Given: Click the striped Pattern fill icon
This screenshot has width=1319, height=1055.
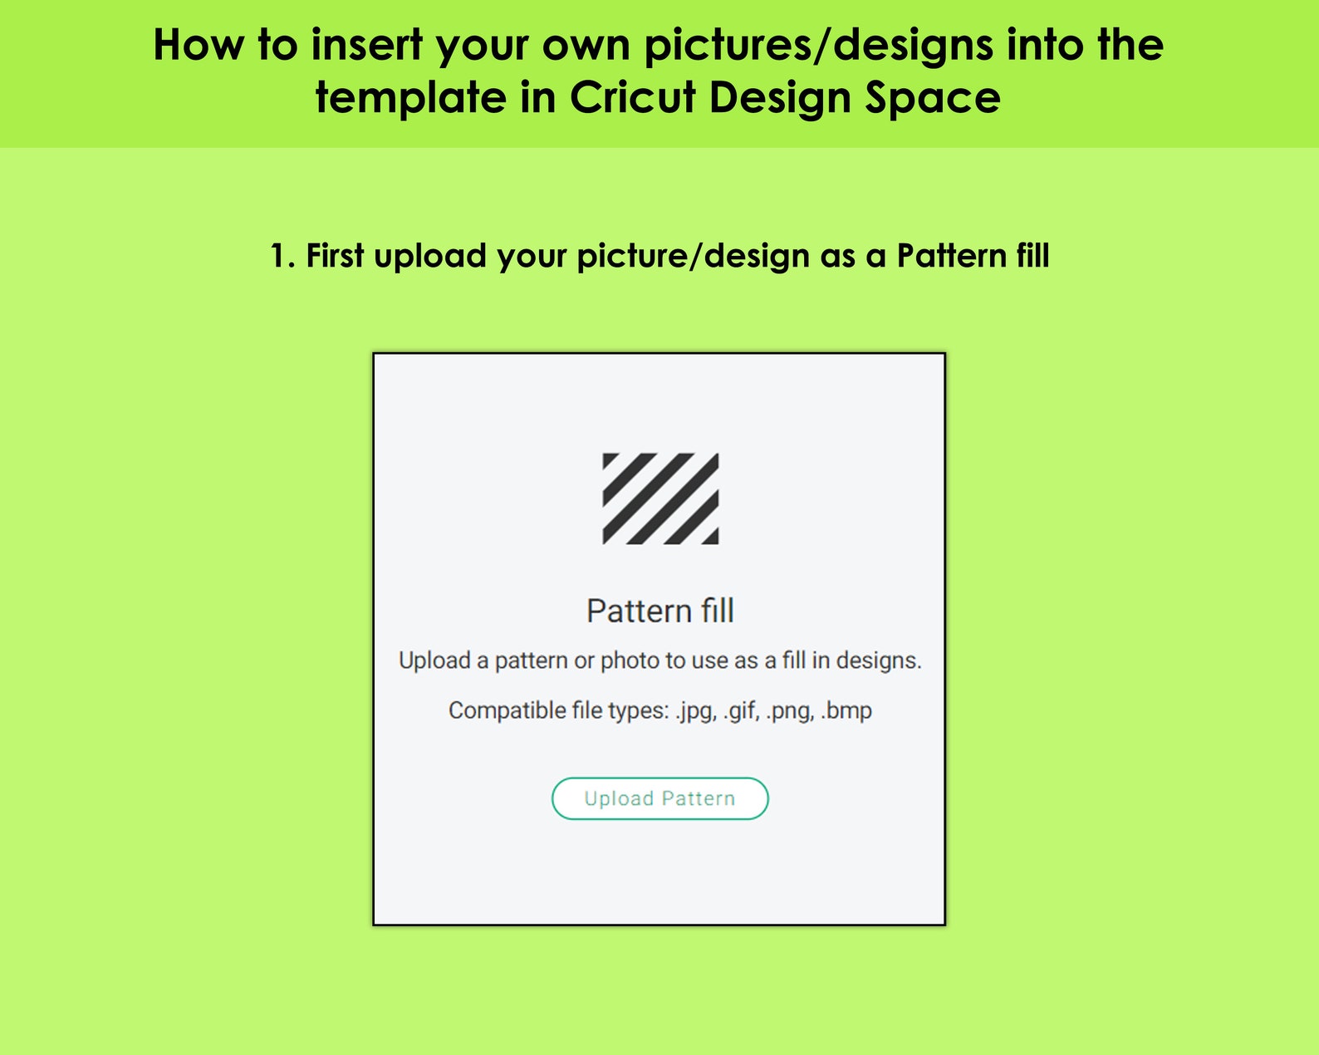Looking at the screenshot, I should pyautogui.click(x=660, y=498).
